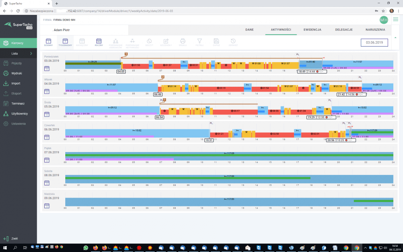Select the Kierowcy drivers menu item

pos(17,43)
